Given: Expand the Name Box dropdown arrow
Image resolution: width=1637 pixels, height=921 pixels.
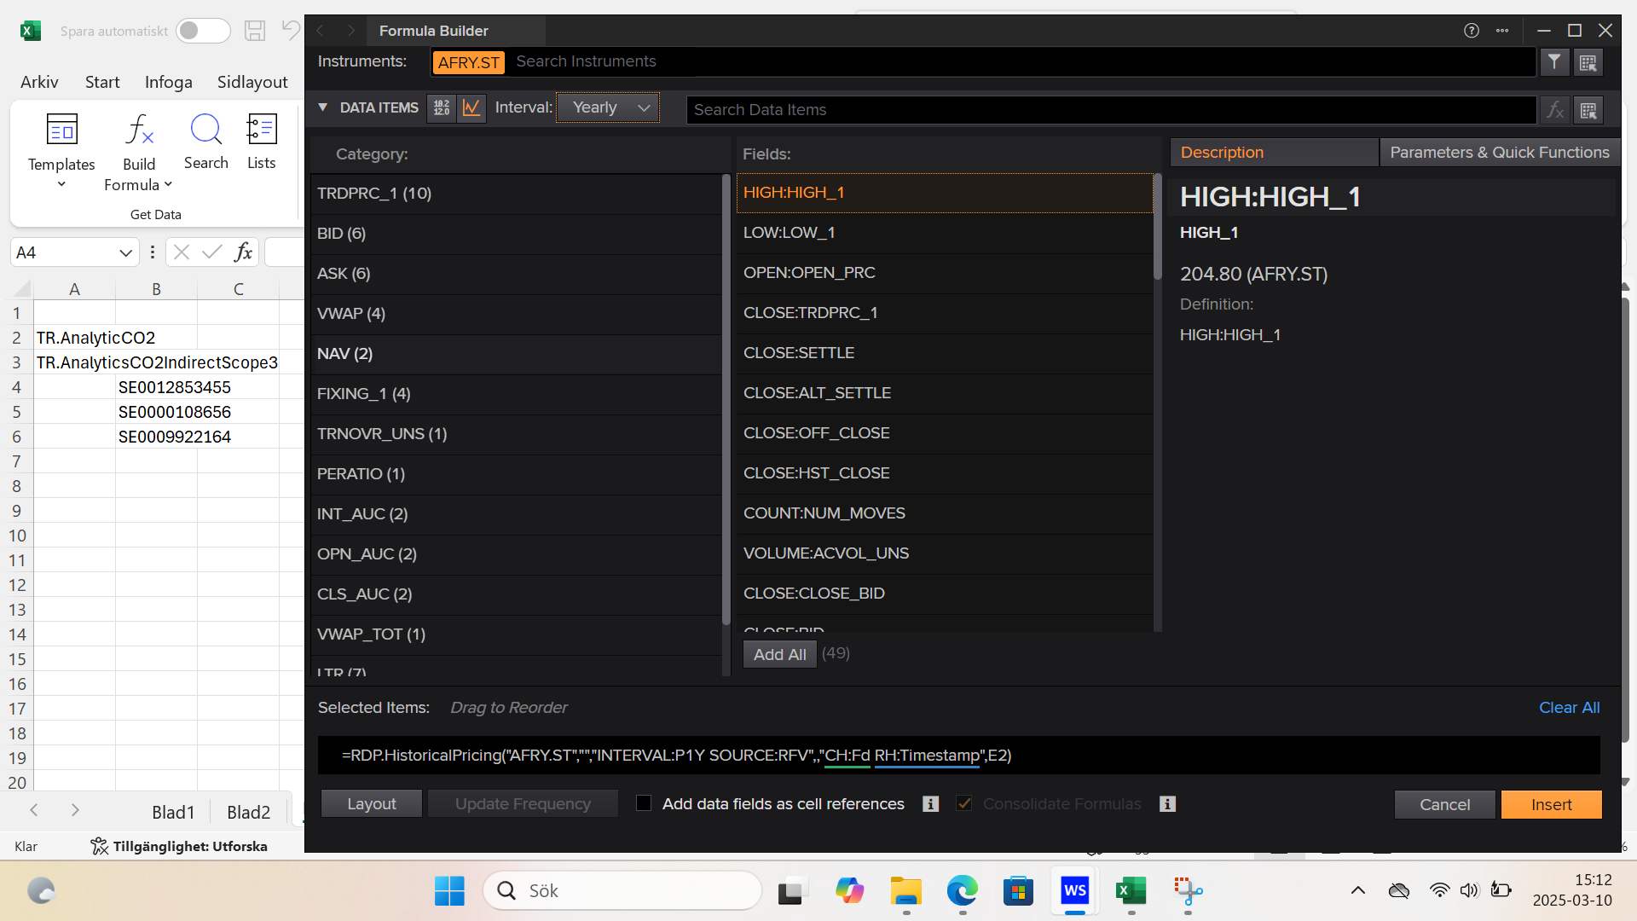Looking at the screenshot, I should (x=125, y=252).
